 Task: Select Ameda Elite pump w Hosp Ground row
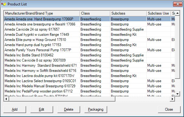coord(89,40)
